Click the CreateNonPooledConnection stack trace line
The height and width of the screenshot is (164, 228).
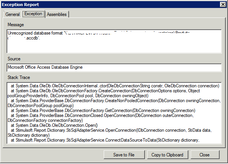[116, 101]
